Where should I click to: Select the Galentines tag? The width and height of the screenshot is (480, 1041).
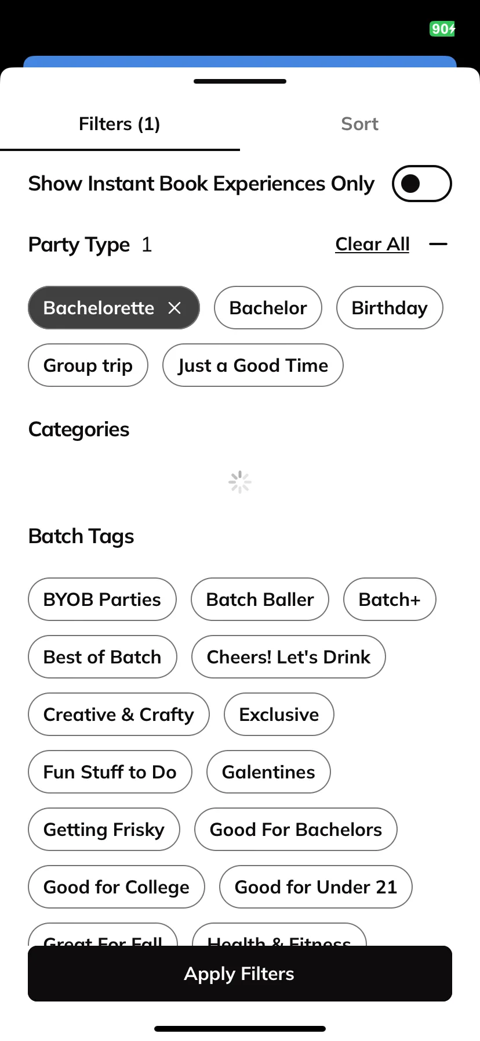pos(268,772)
